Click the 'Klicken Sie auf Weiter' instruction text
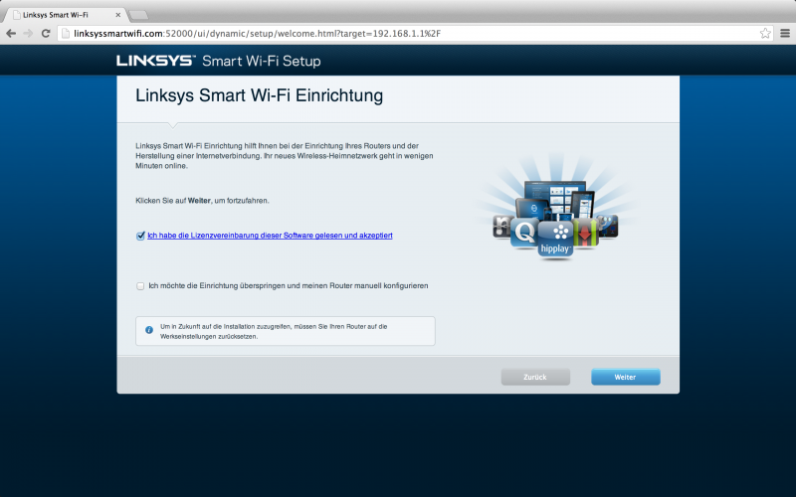 tap(203, 201)
